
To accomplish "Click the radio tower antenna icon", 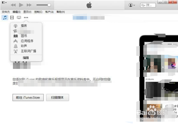I will 16,51.
